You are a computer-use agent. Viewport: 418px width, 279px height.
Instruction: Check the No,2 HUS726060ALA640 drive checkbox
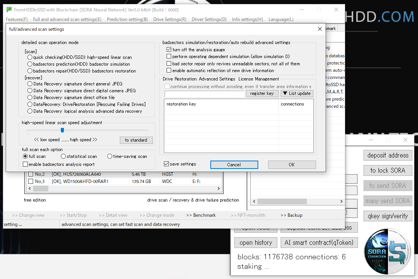tap(31, 174)
